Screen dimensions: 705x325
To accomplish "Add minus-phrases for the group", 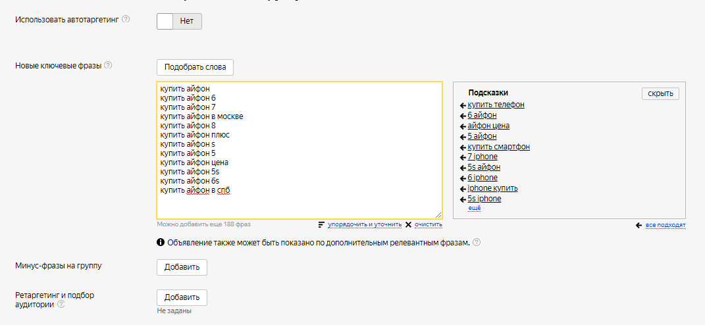I will coord(182,267).
